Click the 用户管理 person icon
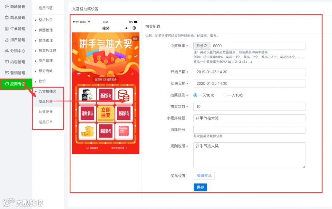This screenshot has width=332, height=209. (7, 40)
